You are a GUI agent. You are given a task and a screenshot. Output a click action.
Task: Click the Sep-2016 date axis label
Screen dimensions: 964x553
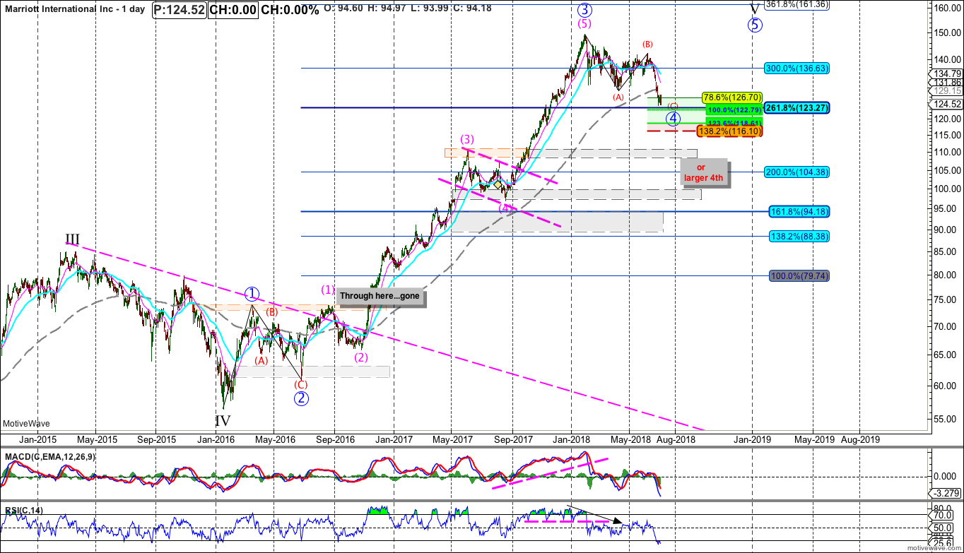click(334, 439)
